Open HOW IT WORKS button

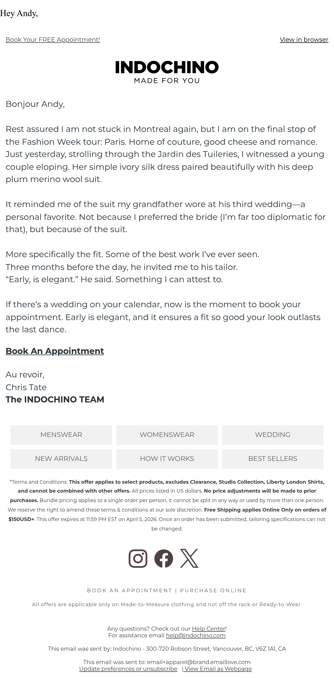coord(167,459)
